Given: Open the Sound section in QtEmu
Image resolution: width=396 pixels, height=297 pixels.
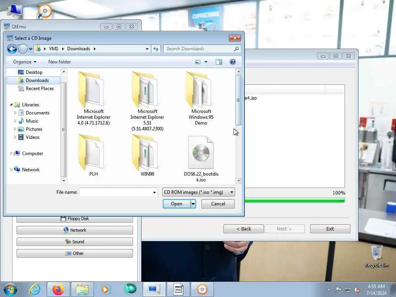Looking at the screenshot, I should point(75,242).
